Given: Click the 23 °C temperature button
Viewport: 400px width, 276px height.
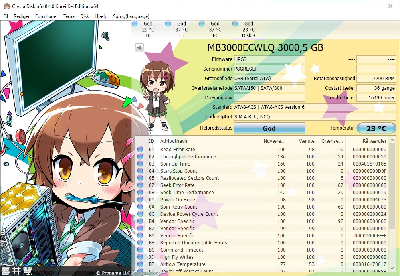Looking at the screenshot, I should pos(376,128).
